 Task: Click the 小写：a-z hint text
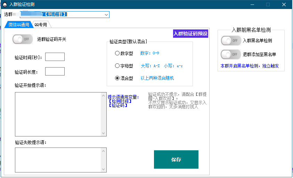point(173,66)
